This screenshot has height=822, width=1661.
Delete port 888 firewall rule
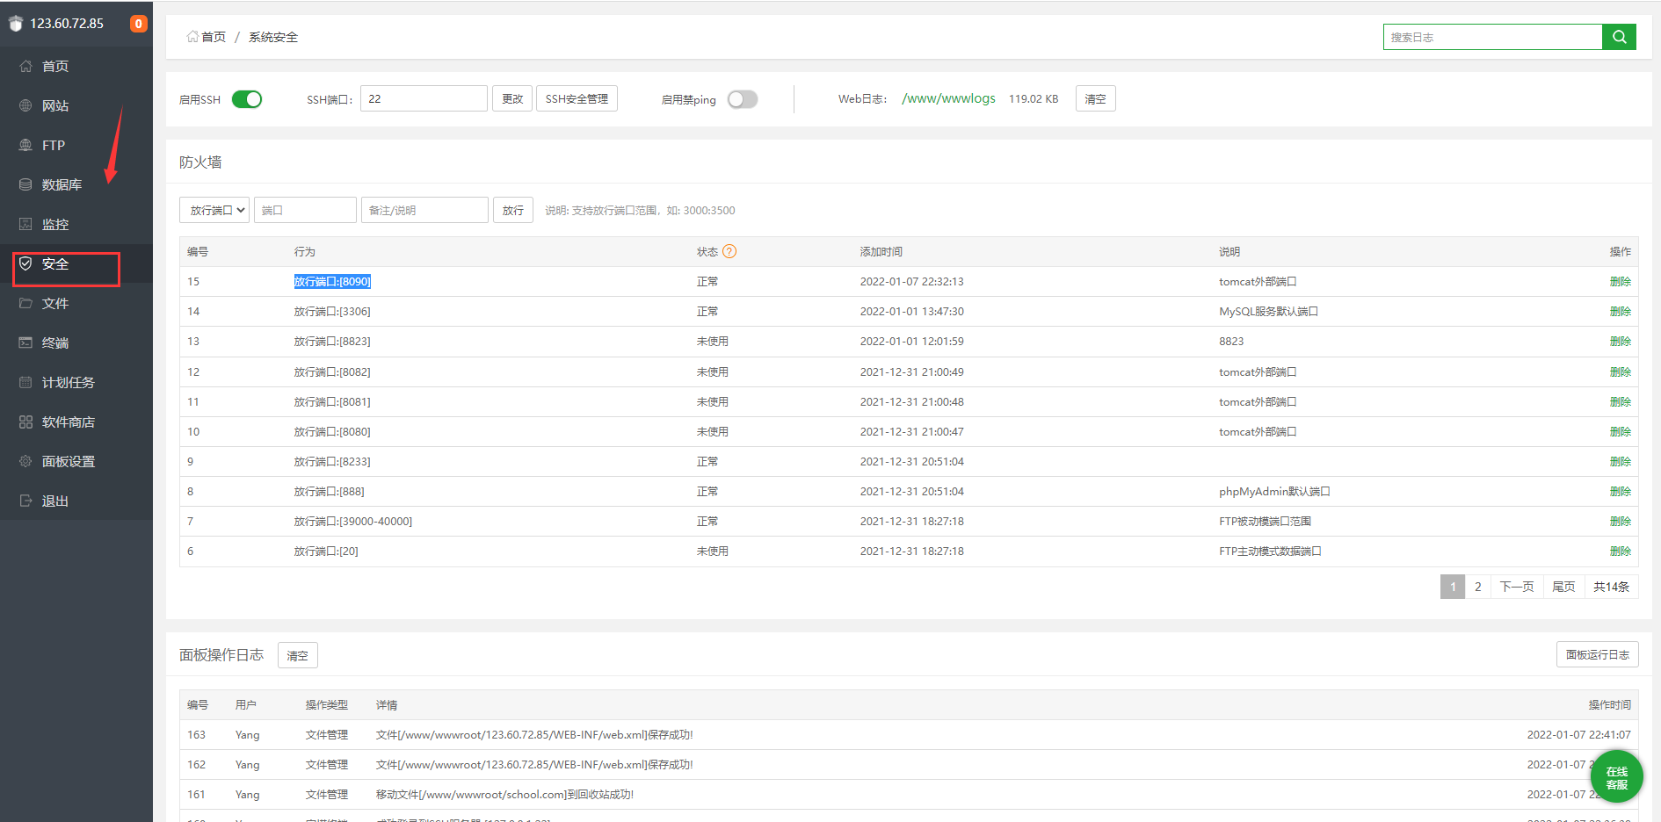[x=1620, y=492]
